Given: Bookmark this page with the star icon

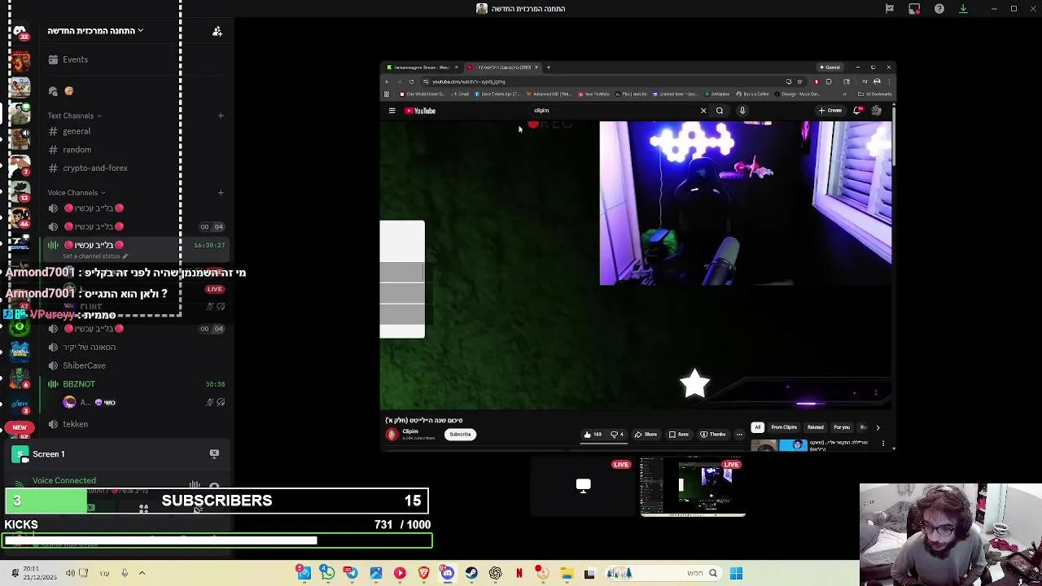Looking at the screenshot, I should pyautogui.click(x=799, y=81).
